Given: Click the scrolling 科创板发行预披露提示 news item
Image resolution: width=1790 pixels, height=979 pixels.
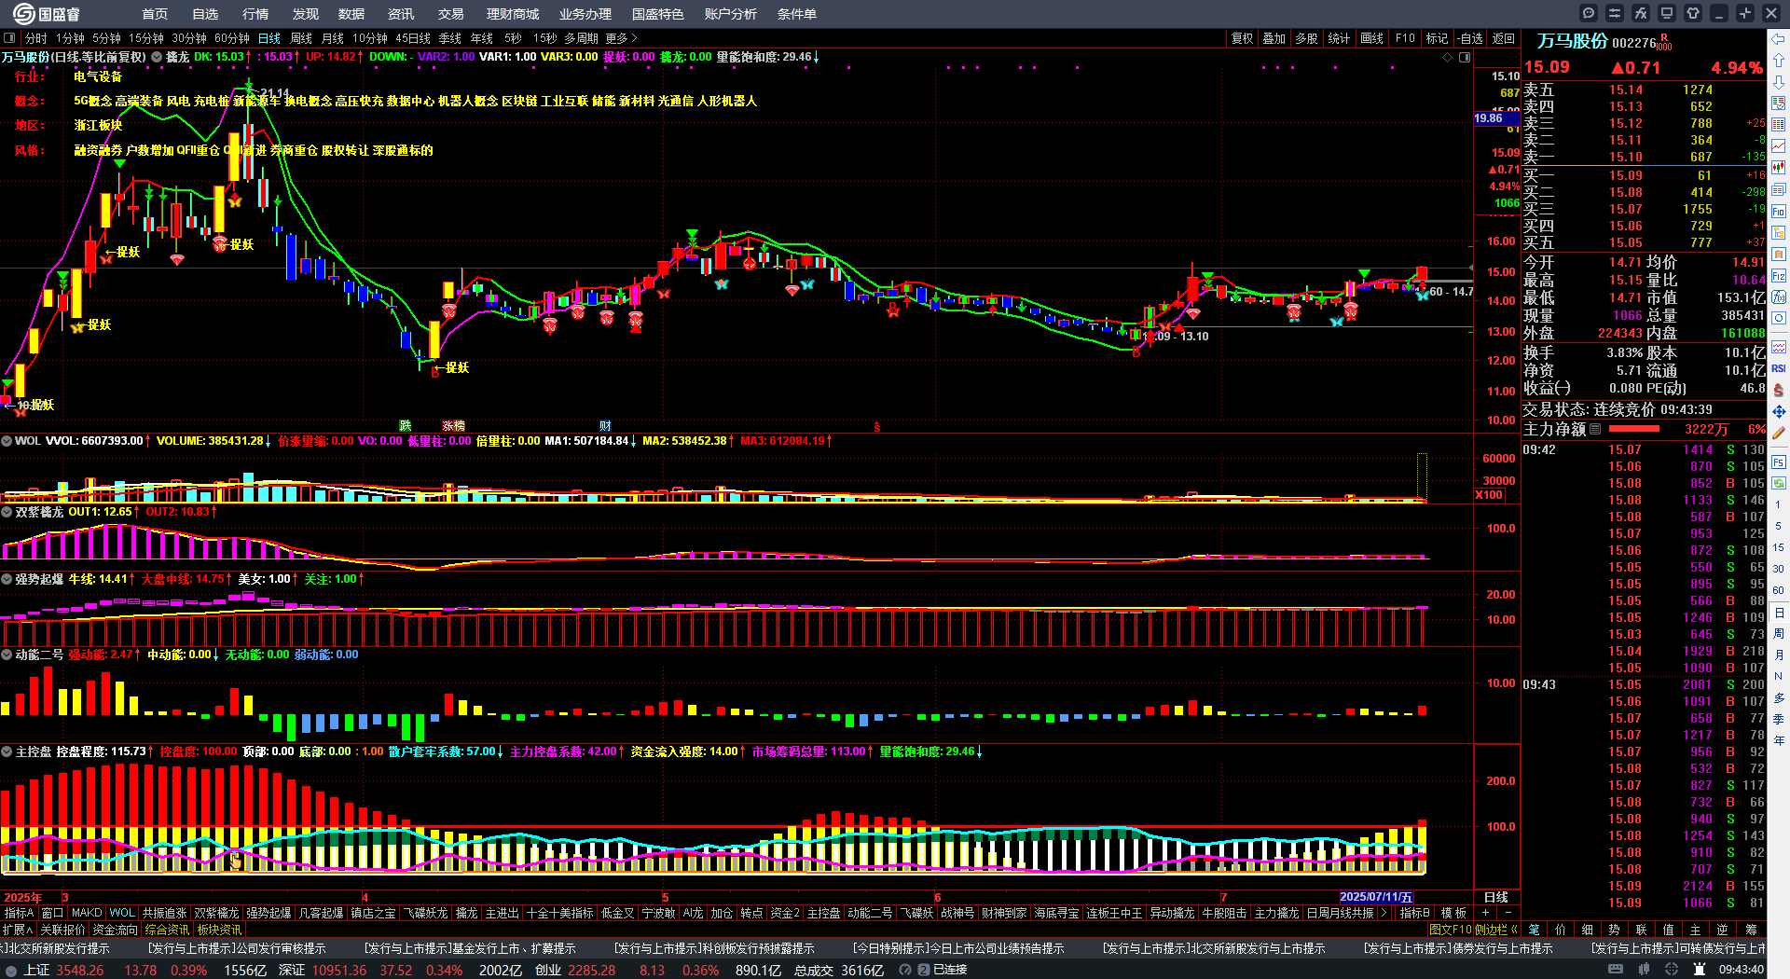Looking at the screenshot, I should [714, 948].
